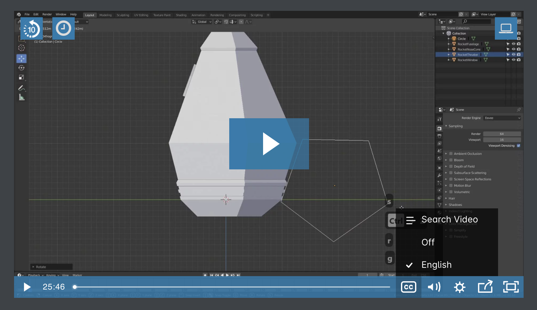Viewport: 537px width, 310px height.
Task: Toggle Viewport Denoising checkbox
Action: (x=518, y=146)
